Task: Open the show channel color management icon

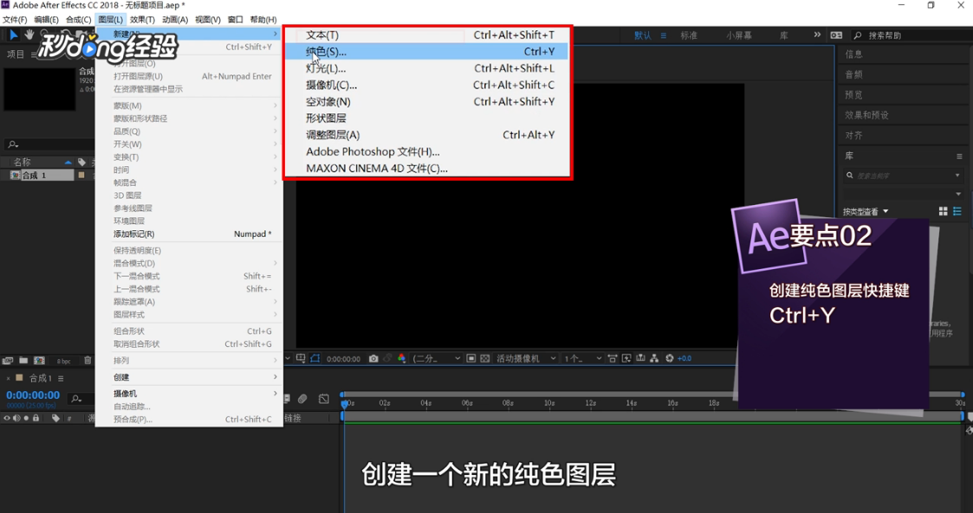Action: (x=401, y=359)
